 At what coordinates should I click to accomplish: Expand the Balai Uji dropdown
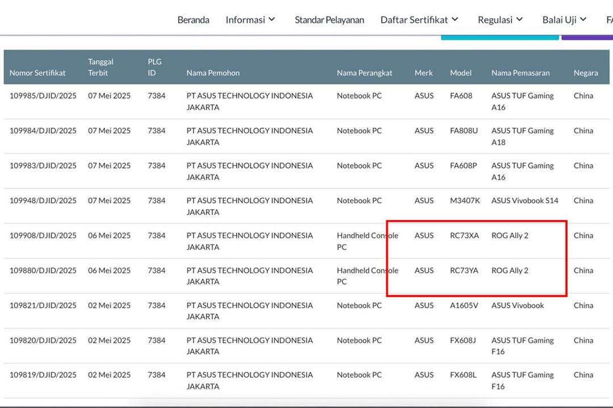[565, 19]
